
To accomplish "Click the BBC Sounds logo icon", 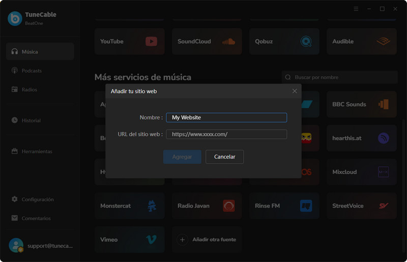I will (x=384, y=104).
